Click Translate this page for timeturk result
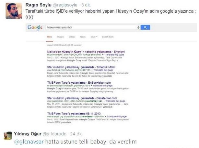199x148 pixels. coord(103,70)
